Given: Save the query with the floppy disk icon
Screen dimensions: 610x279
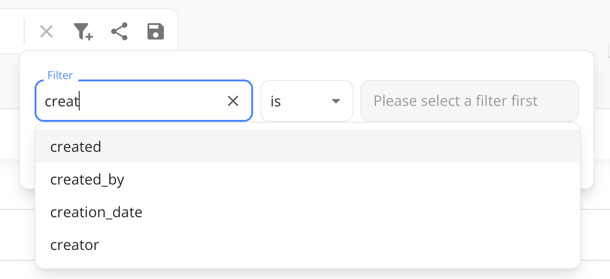Looking at the screenshot, I should click(x=156, y=32).
